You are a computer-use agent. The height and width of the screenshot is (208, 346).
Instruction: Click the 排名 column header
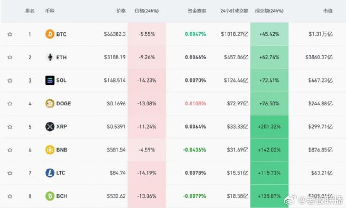point(30,11)
